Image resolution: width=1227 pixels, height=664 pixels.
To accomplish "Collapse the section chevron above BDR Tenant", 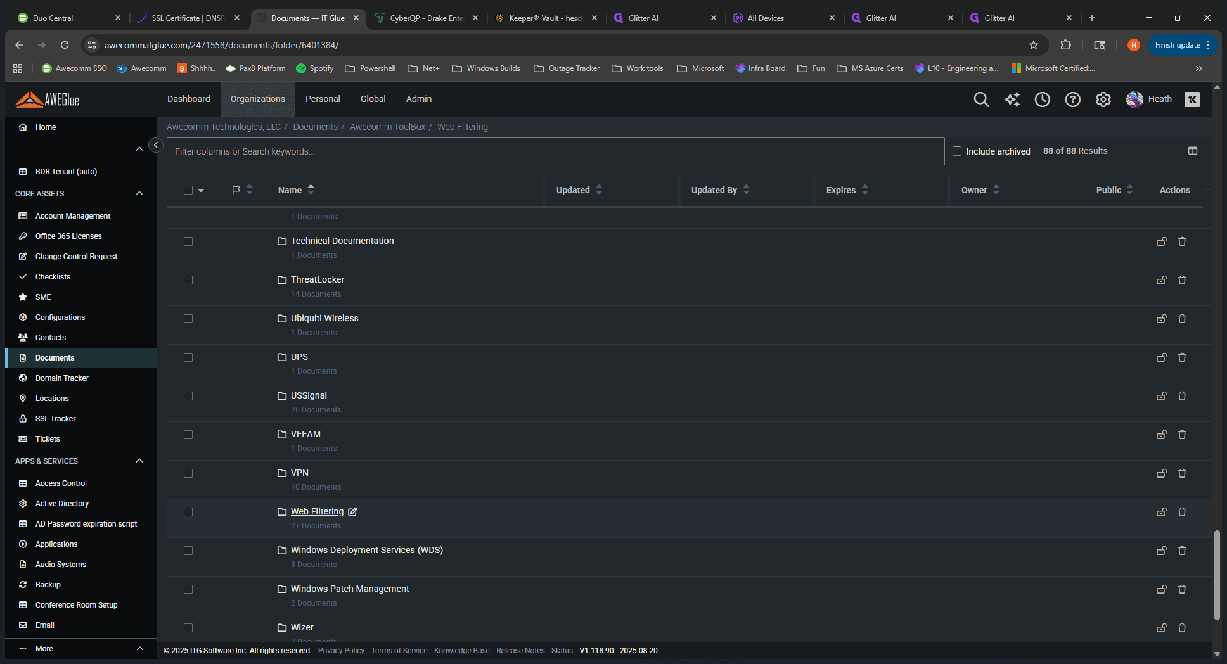I will coord(139,149).
